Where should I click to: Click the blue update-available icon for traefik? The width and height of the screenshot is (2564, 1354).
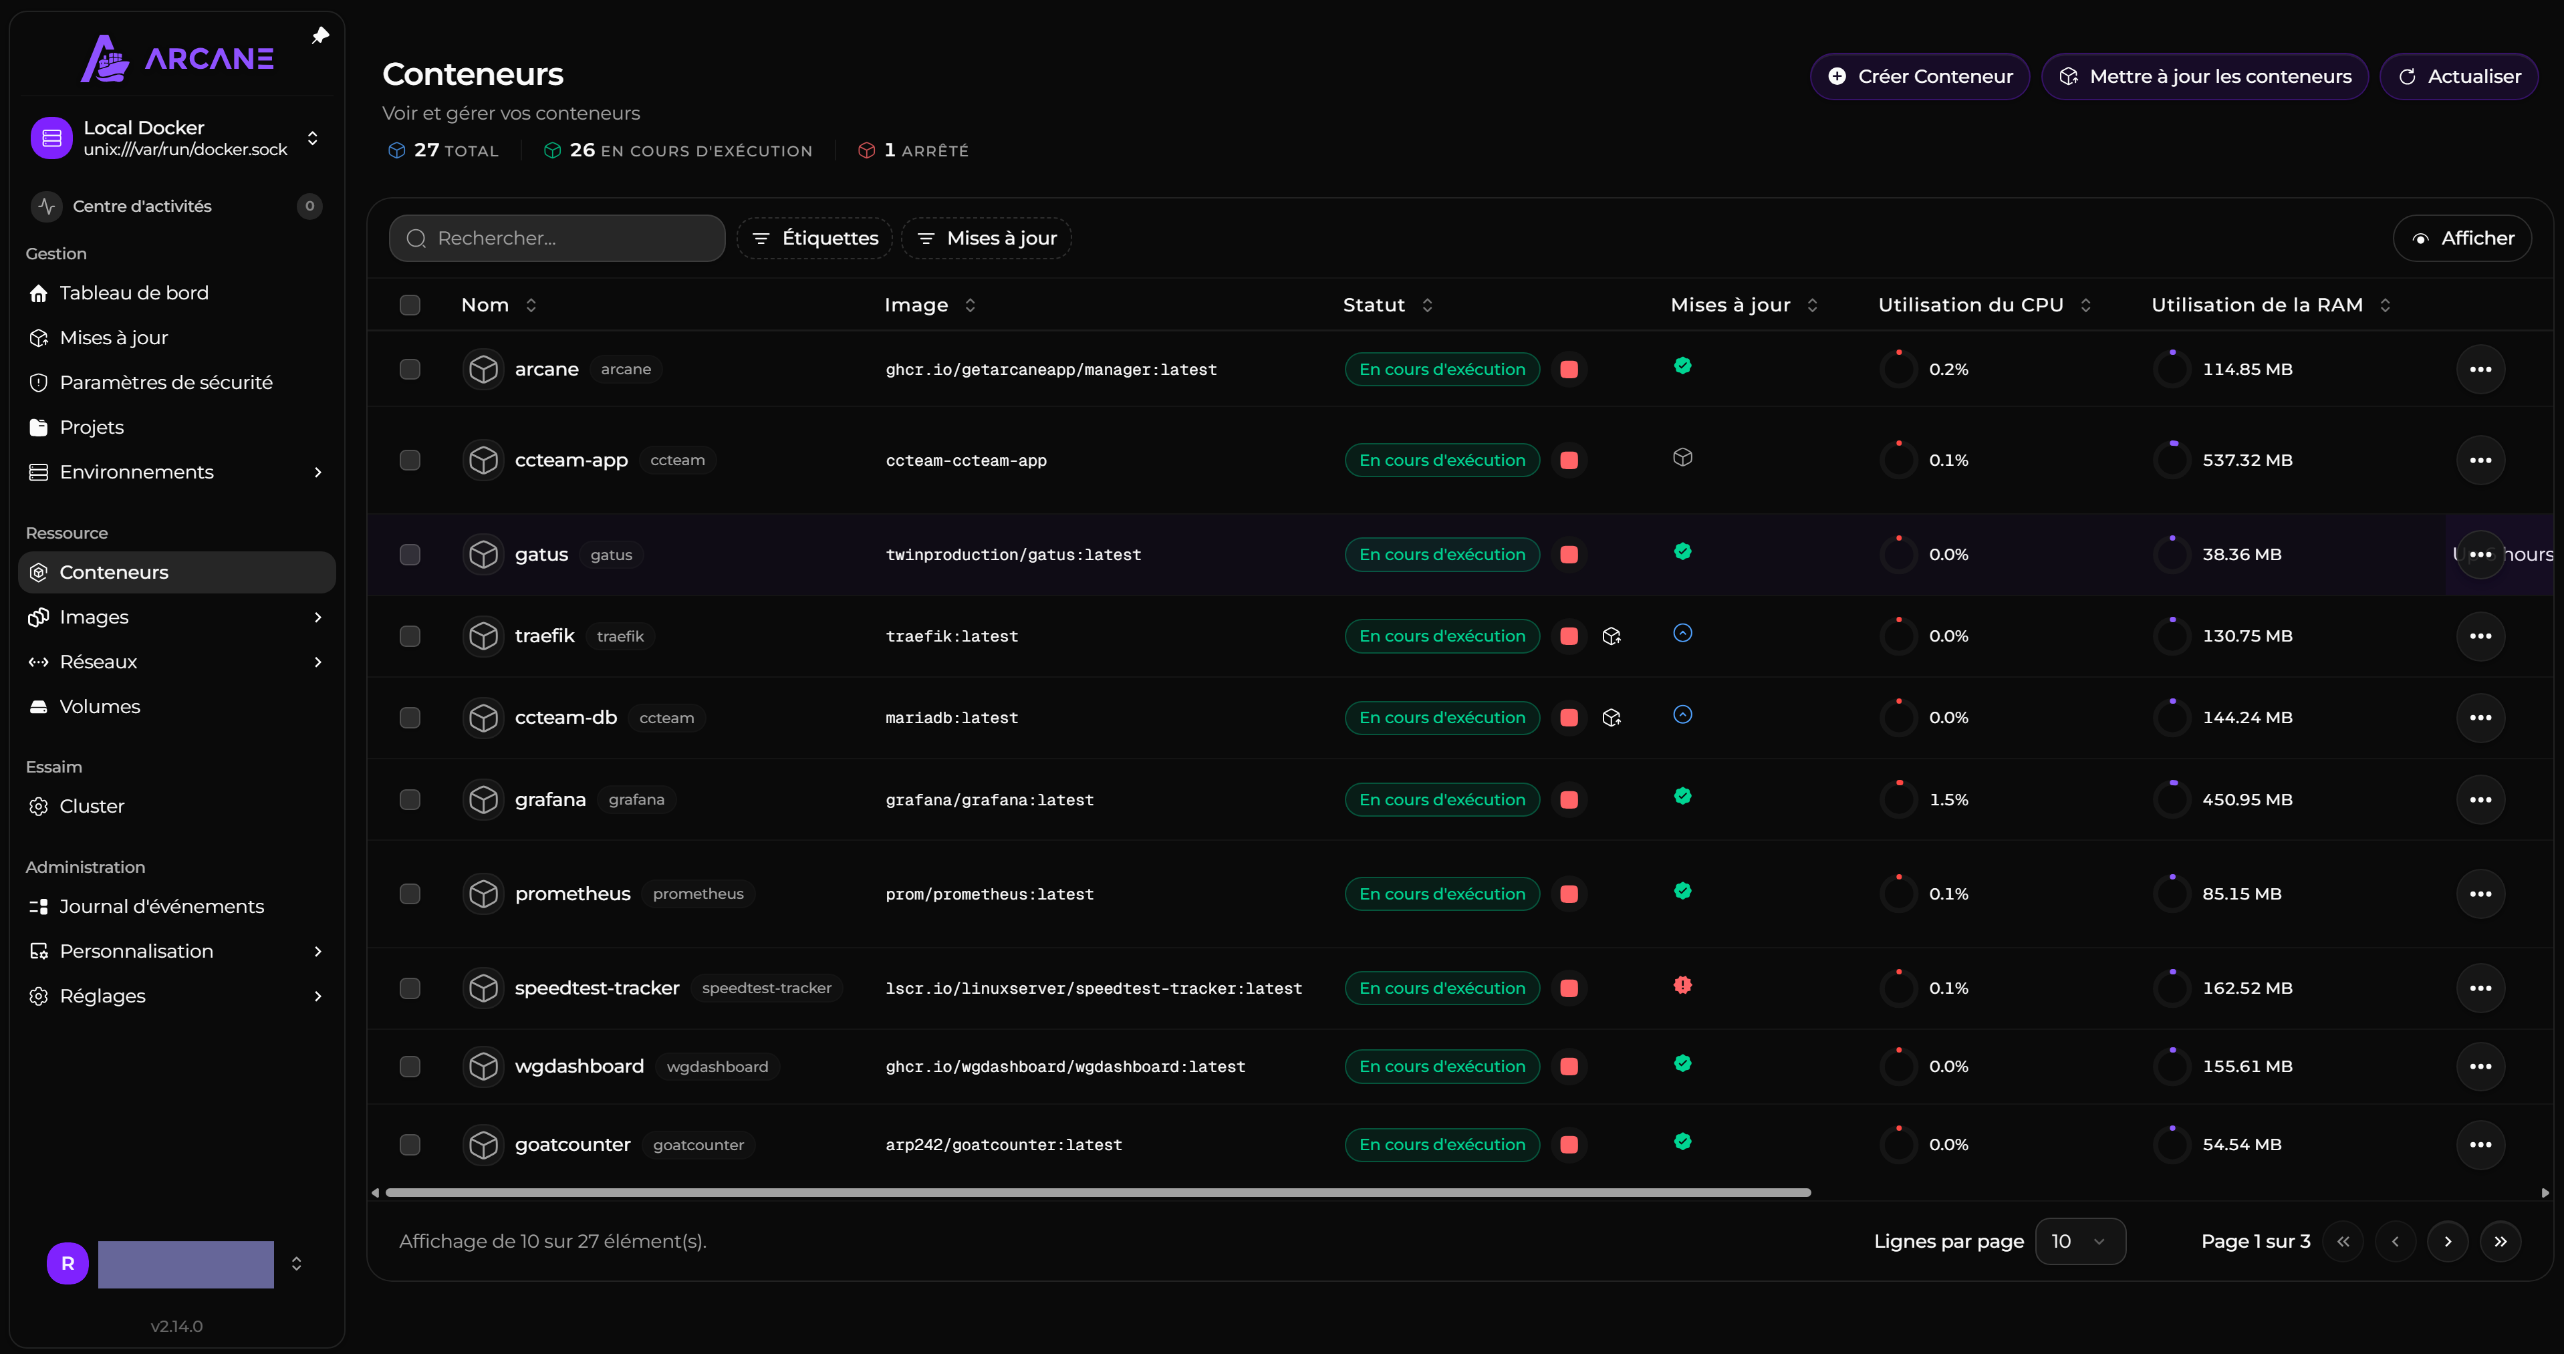tap(1682, 633)
